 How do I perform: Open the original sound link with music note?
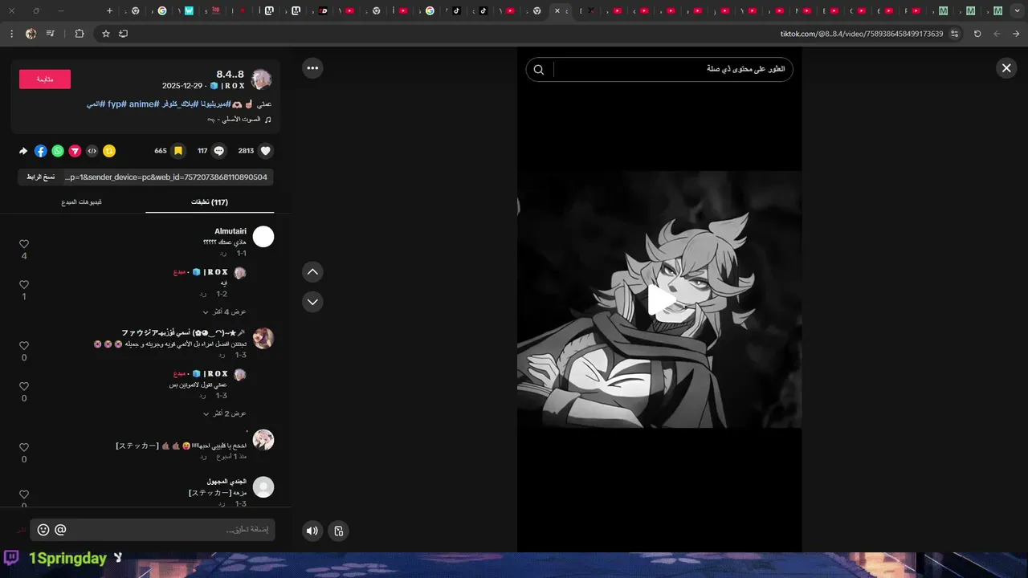(x=239, y=120)
